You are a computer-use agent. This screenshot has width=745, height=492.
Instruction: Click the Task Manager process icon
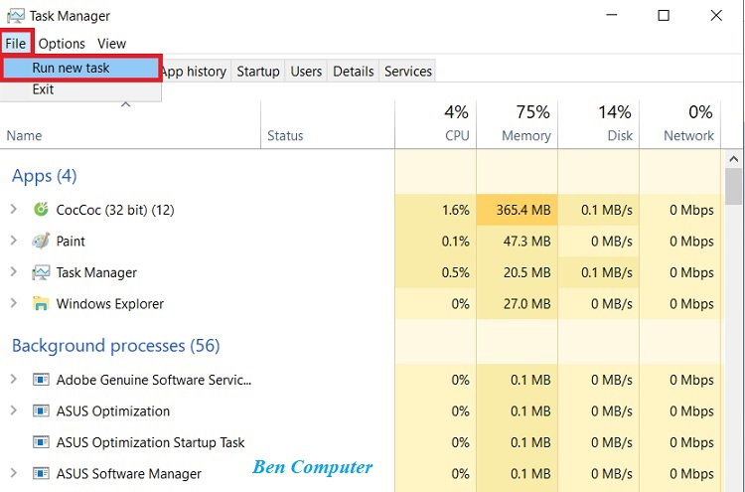[x=41, y=272]
